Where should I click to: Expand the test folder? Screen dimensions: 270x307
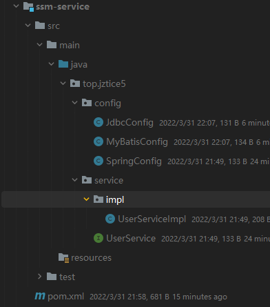(x=39, y=277)
